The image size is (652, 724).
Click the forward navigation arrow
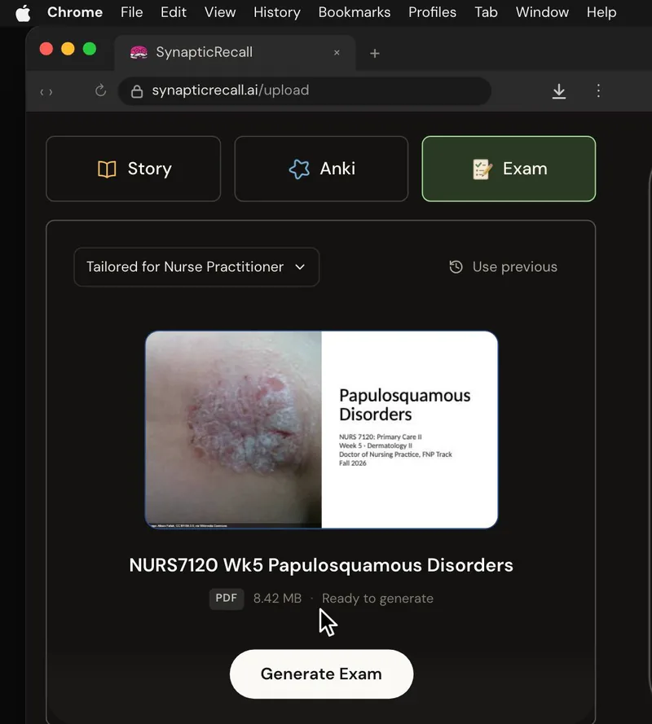coord(51,92)
